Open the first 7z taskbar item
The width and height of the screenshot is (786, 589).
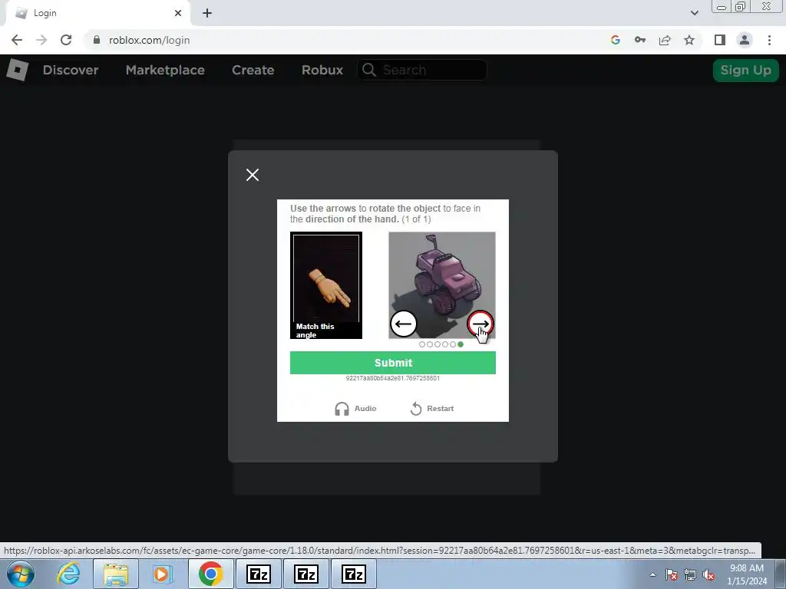(x=259, y=574)
